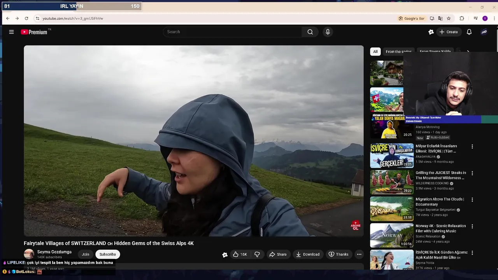Click the Create button
Image resolution: width=498 pixels, height=280 pixels.
click(449, 32)
